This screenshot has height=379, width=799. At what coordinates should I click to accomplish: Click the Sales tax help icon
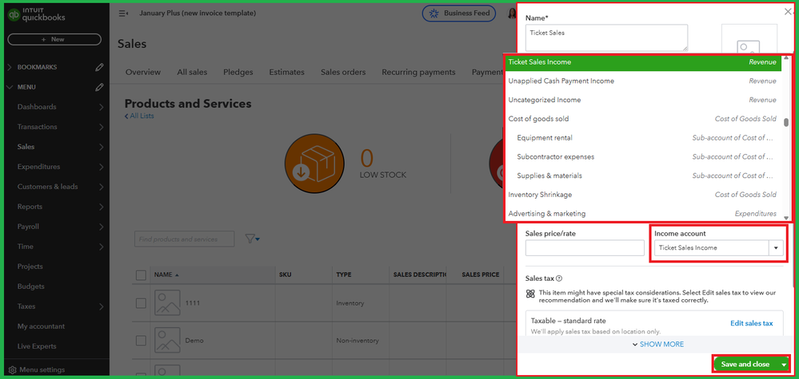click(559, 278)
